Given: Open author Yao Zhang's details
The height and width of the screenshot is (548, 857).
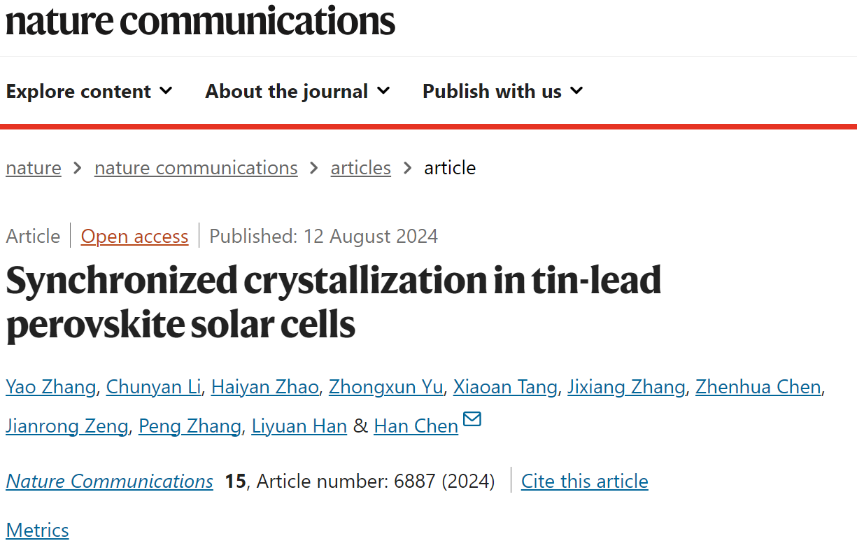Looking at the screenshot, I should tap(51, 387).
